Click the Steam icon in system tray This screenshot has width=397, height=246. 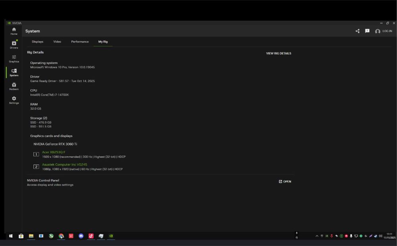(x=376, y=236)
